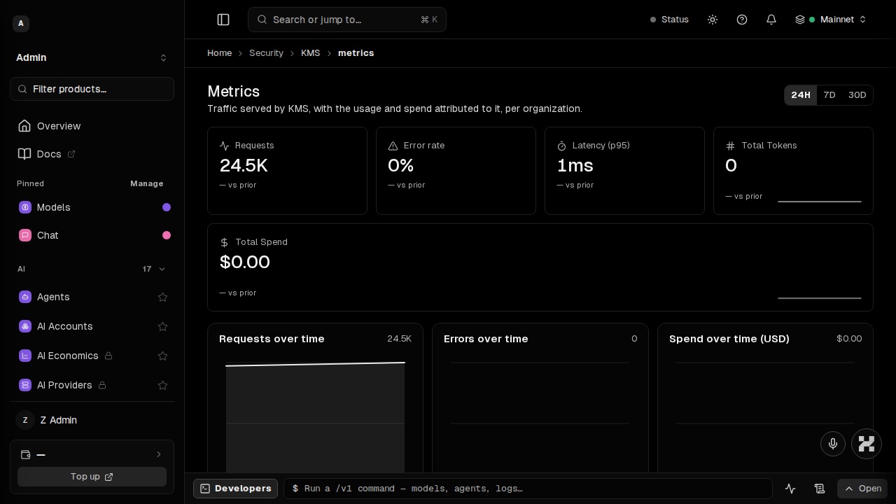Select the 7D time range
Viewport: 896px width, 504px height.
click(829, 95)
